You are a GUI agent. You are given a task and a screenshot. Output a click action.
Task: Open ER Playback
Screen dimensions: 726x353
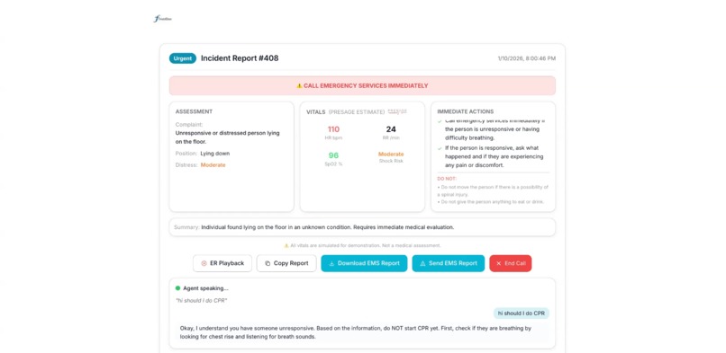point(222,263)
